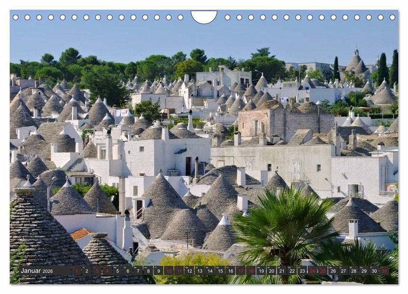This screenshot has height=294, width=408.
Task: Select day 28 in the calendar strip
Action: [354, 271]
